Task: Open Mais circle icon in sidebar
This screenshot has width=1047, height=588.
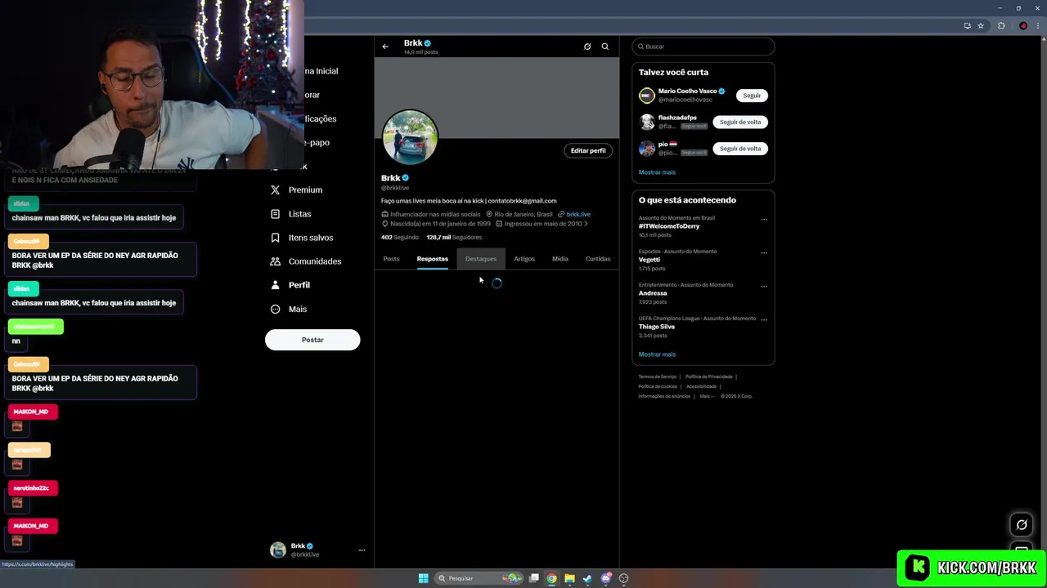Action: point(276,309)
